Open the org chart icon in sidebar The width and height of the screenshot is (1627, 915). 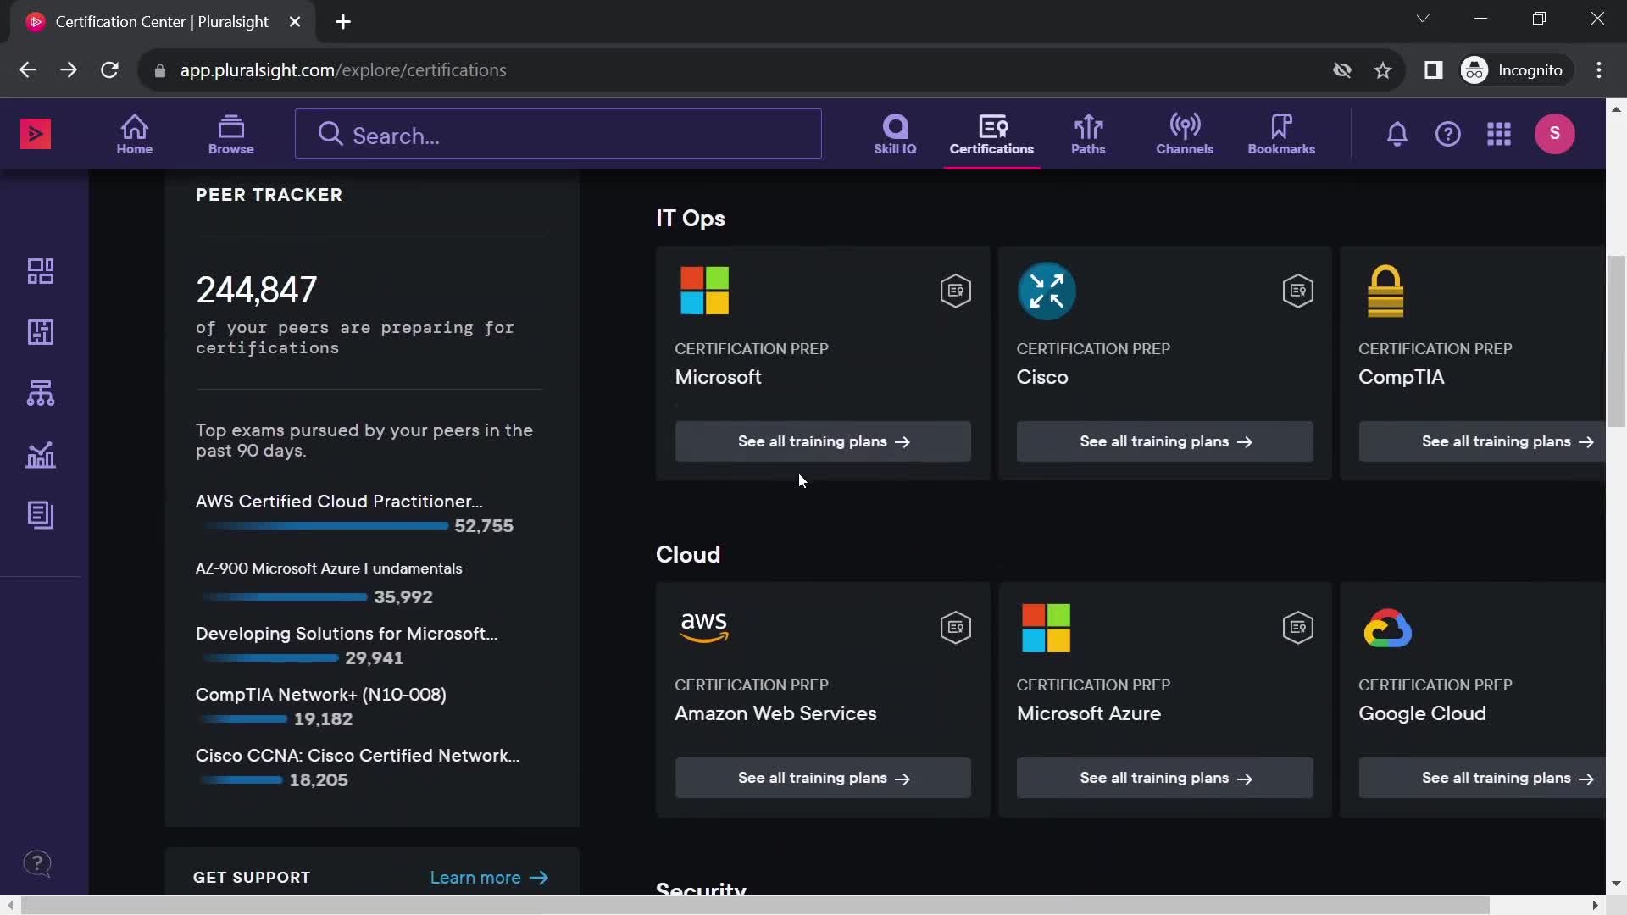41,393
